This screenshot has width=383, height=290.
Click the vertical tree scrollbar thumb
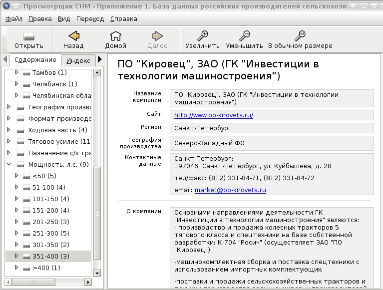[97, 213]
